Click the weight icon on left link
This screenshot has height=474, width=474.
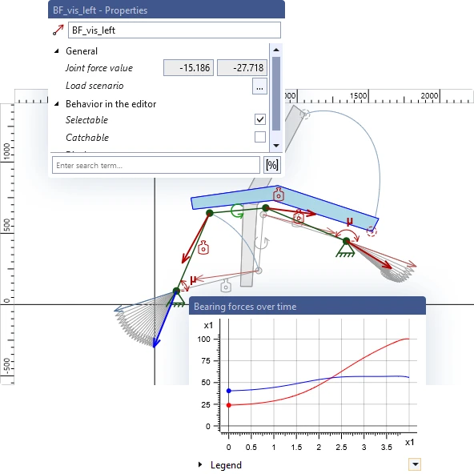(x=203, y=247)
